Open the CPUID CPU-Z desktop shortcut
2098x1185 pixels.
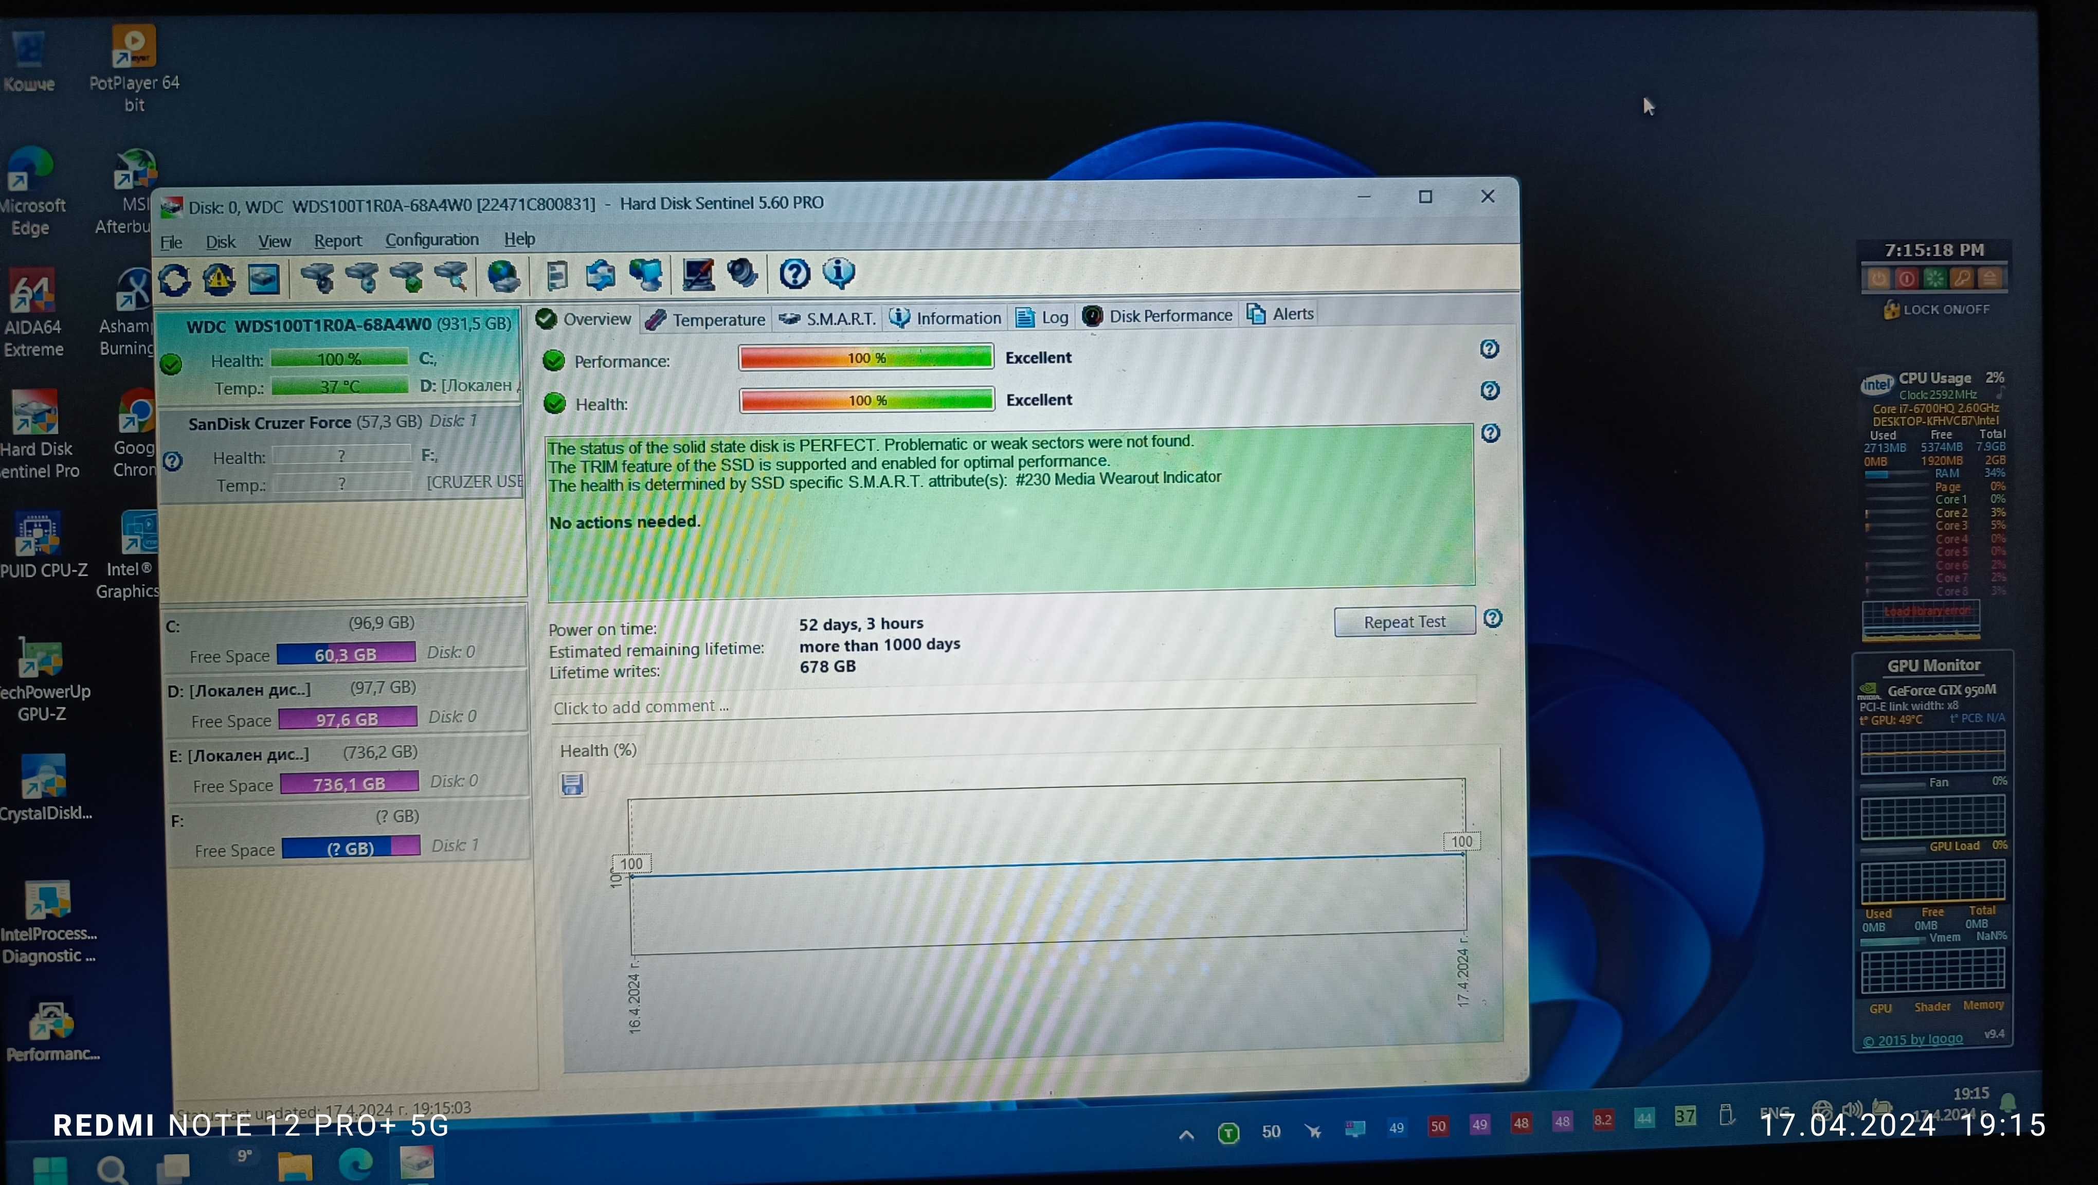[41, 546]
